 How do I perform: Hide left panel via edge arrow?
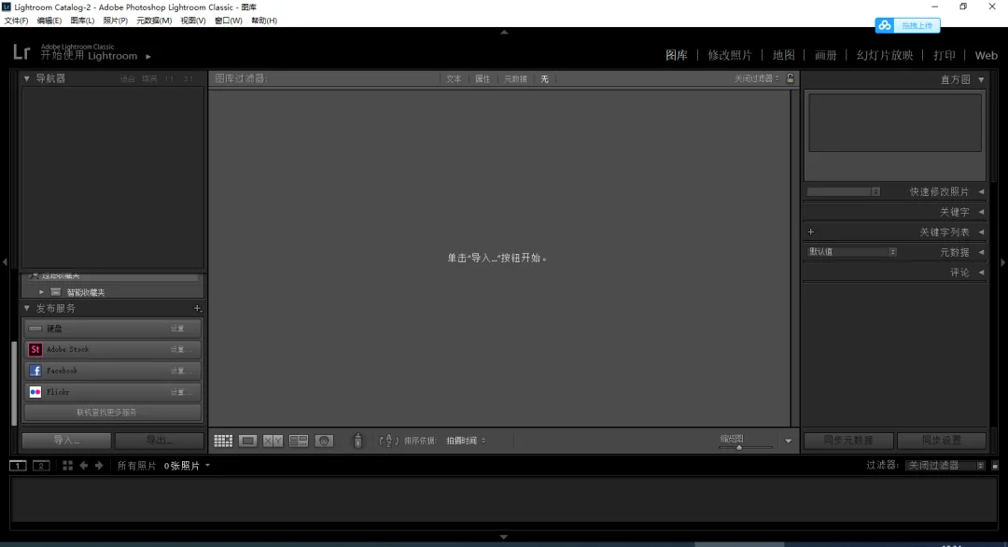pyautogui.click(x=6, y=262)
